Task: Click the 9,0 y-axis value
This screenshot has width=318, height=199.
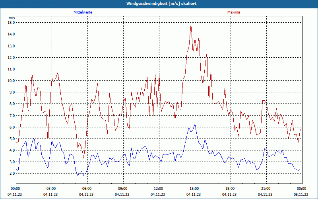Action: coord(12,92)
